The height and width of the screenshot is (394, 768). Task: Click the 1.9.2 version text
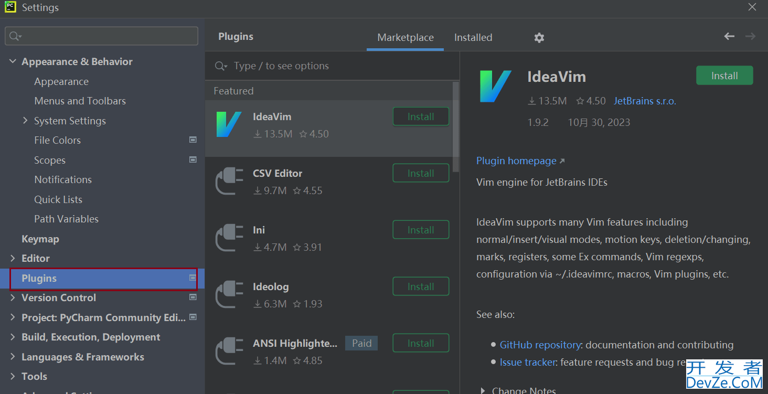tap(538, 122)
